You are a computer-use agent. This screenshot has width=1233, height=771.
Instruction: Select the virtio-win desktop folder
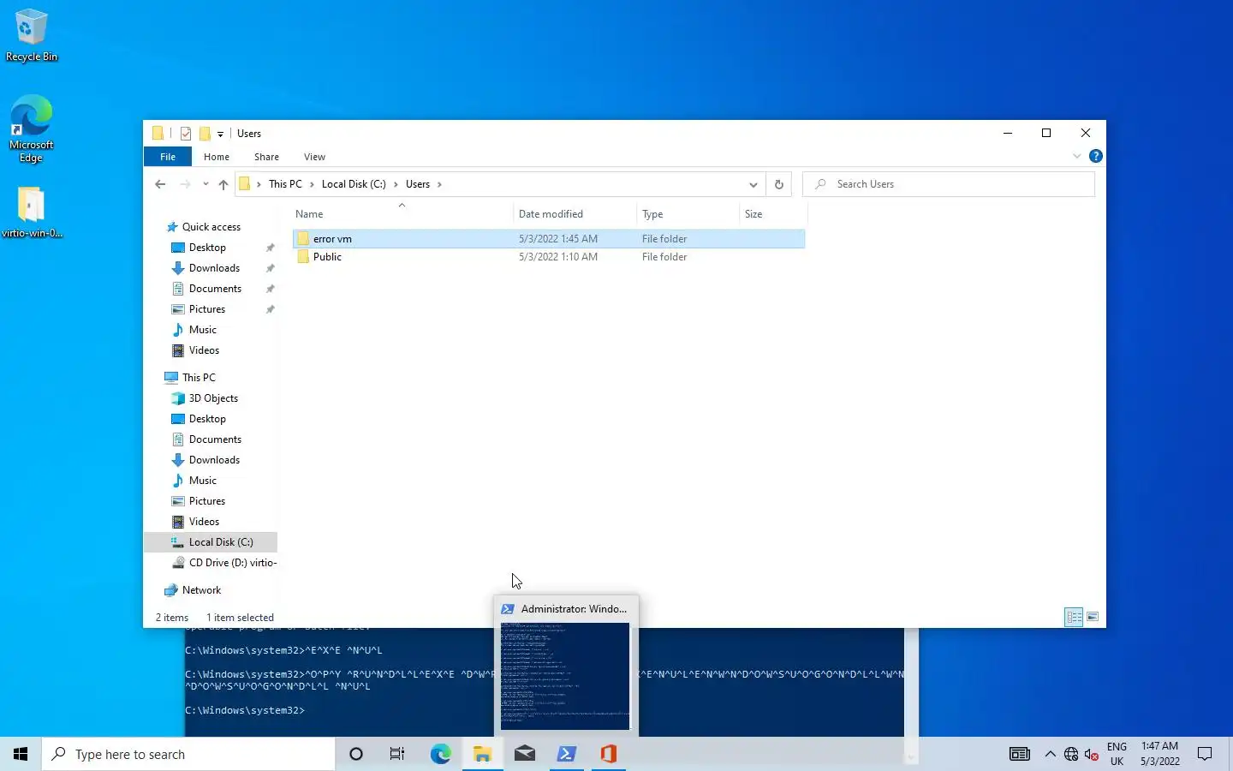(31, 212)
